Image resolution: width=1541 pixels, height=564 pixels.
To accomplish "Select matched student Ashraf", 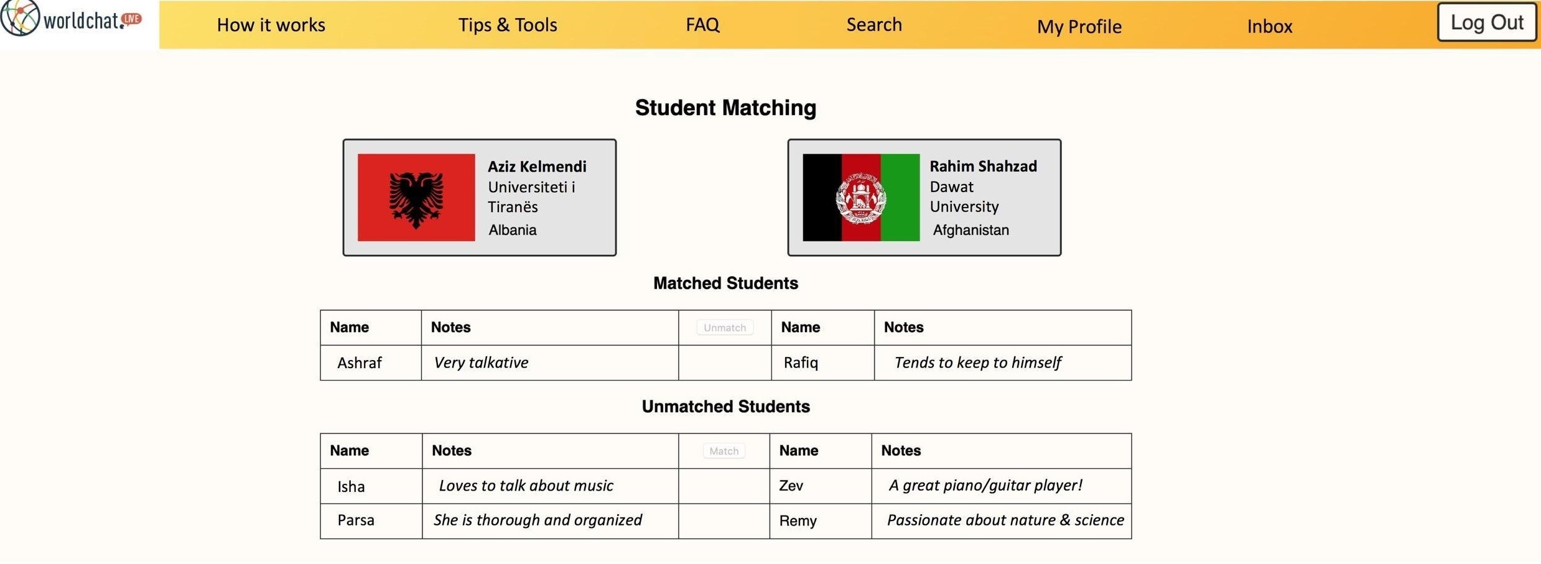I will pos(359,363).
